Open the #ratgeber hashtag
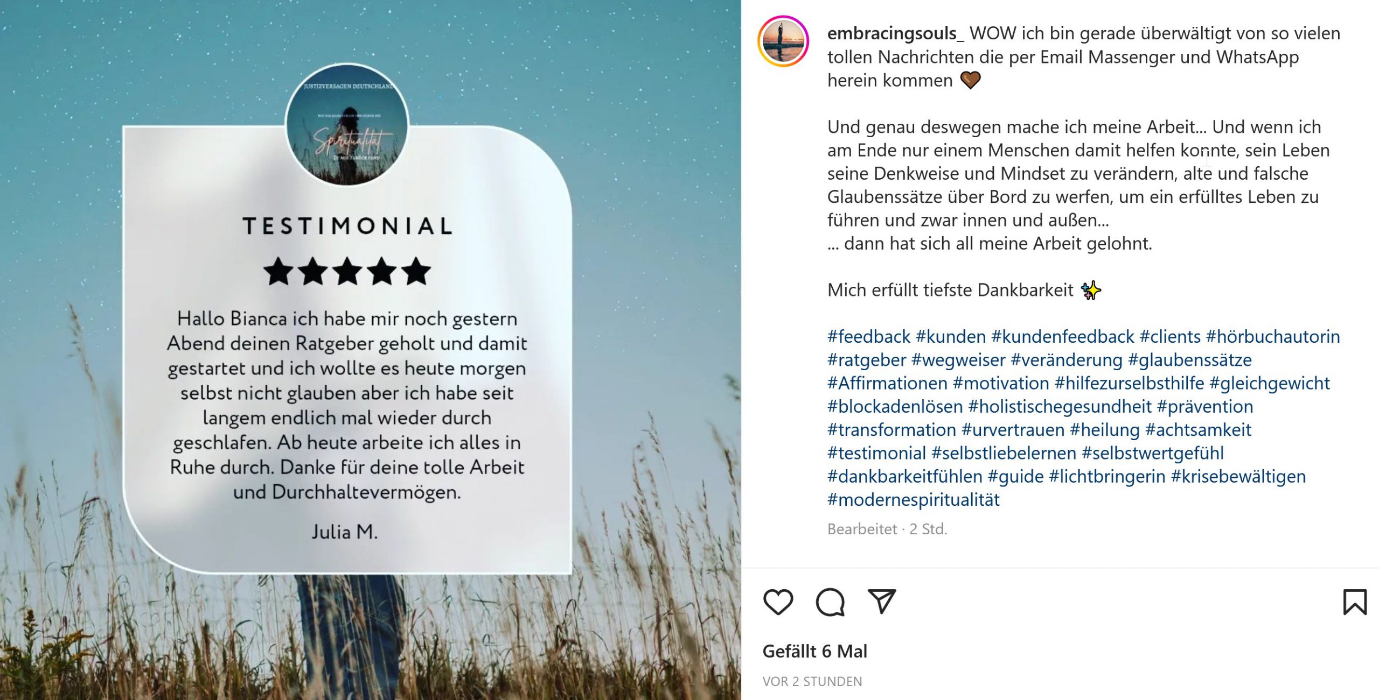Image resolution: width=1379 pixels, height=700 pixels. click(x=867, y=359)
